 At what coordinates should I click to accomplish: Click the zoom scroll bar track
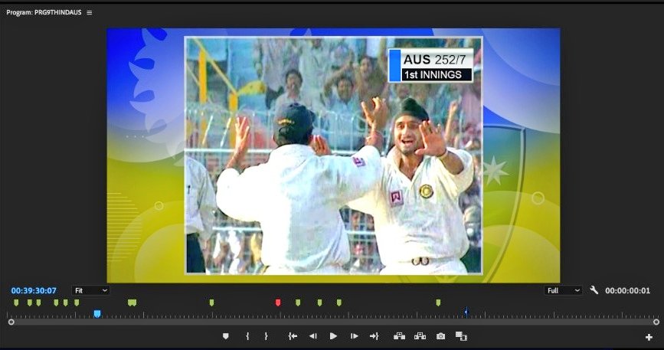[333, 322]
